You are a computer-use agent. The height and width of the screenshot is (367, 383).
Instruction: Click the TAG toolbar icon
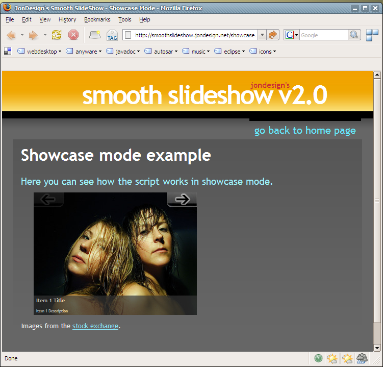coord(112,35)
